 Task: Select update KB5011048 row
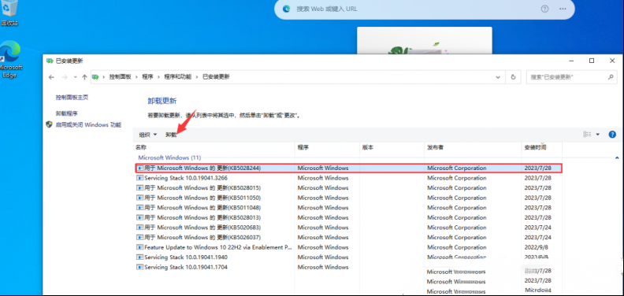click(348, 208)
